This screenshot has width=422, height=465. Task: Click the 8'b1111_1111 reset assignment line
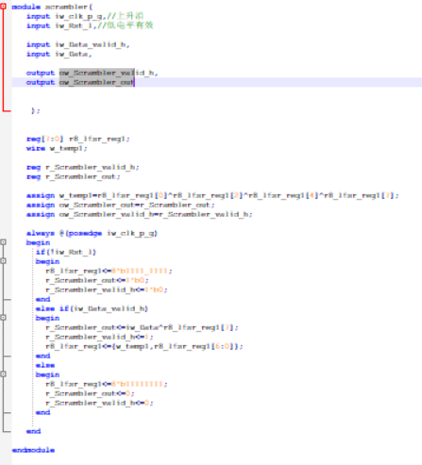109,271
